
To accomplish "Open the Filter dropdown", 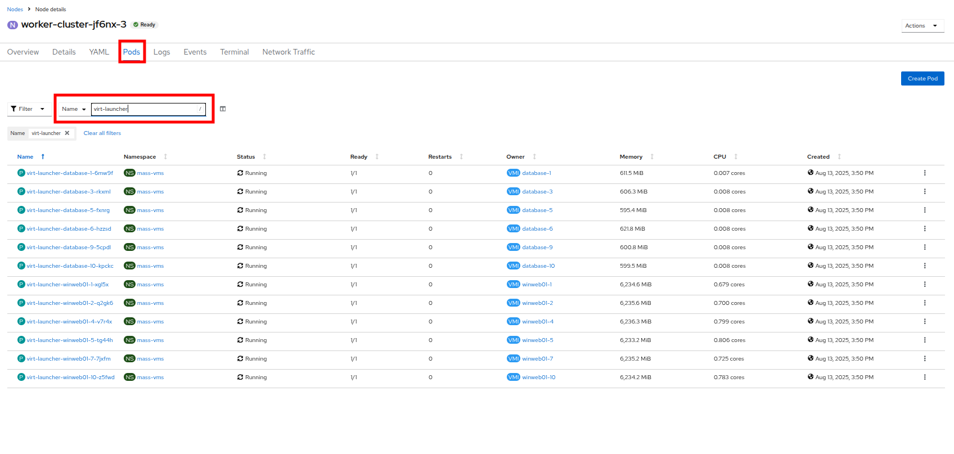I will click(x=28, y=109).
